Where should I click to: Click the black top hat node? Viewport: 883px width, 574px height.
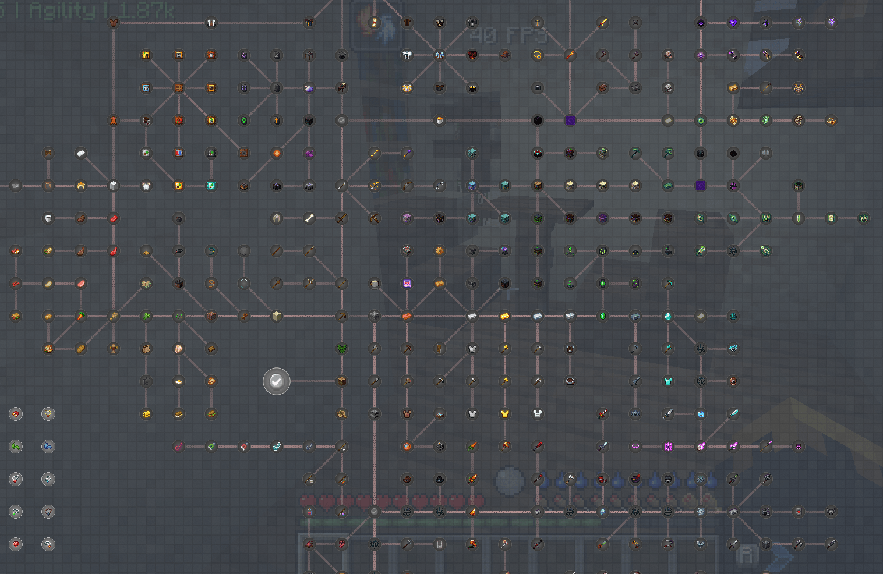coord(440,479)
